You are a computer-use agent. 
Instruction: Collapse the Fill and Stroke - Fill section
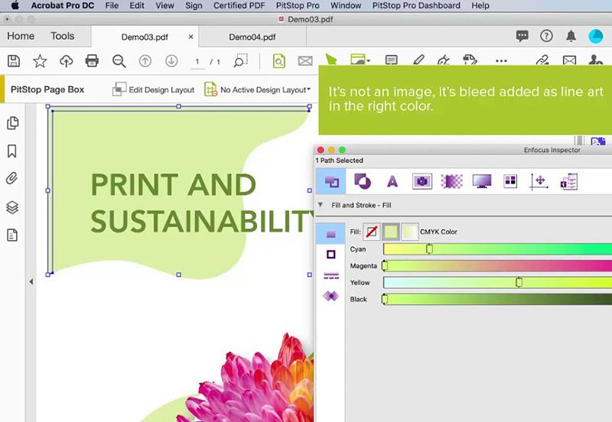click(x=320, y=206)
